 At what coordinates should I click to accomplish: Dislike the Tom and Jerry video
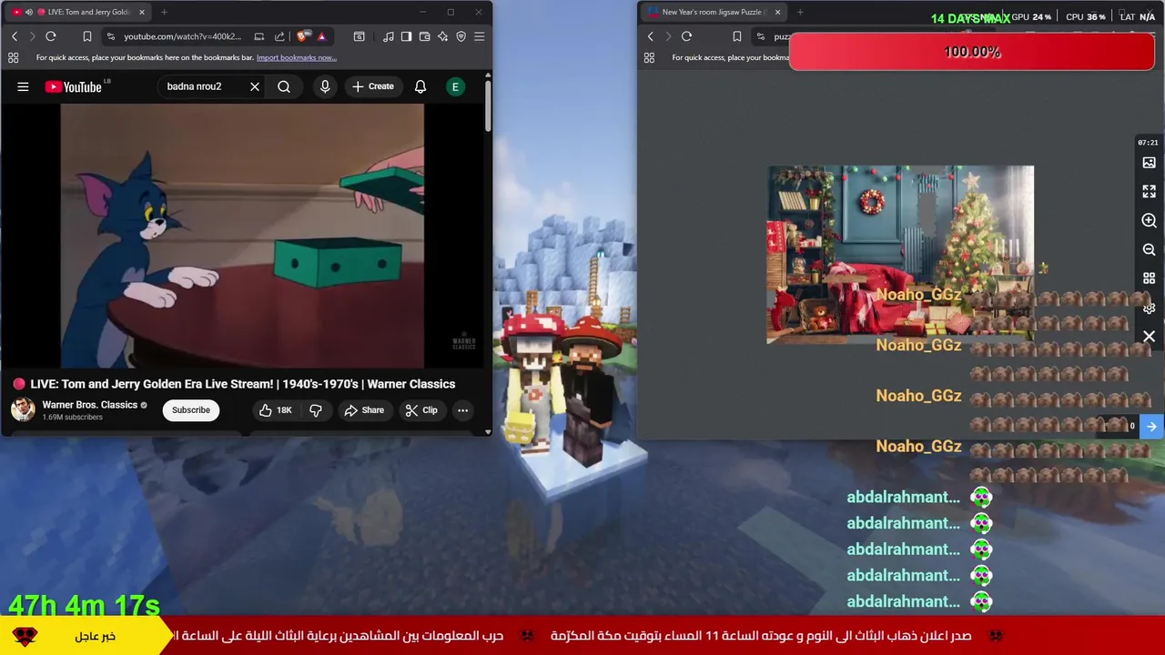click(316, 410)
